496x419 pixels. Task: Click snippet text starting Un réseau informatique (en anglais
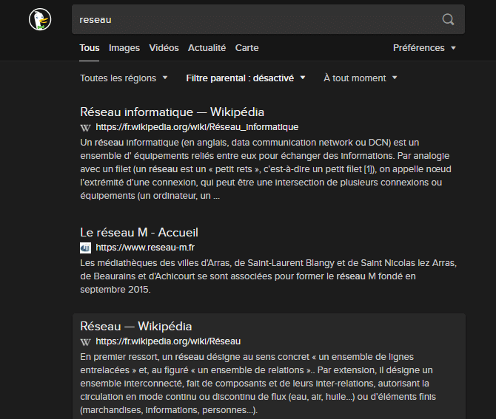(x=266, y=169)
